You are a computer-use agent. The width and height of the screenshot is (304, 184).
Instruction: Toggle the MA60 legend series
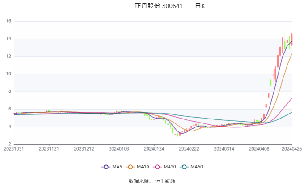tap(191, 167)
